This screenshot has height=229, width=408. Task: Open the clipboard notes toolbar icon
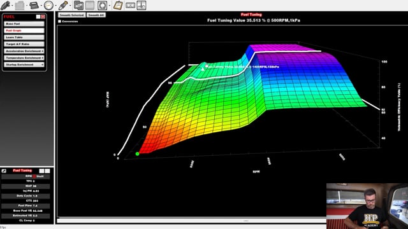tap(118, 5)
